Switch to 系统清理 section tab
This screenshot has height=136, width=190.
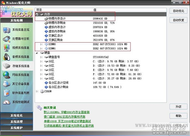(x=16, y=122)
